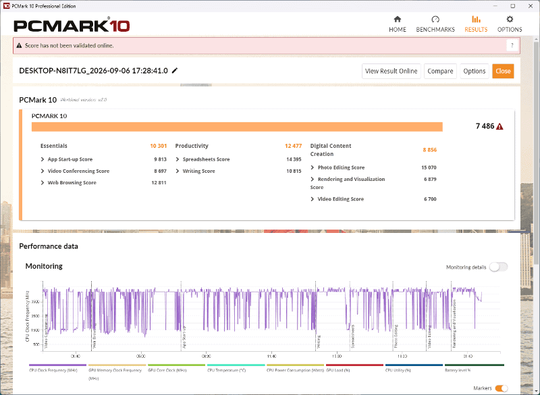Select CPU Clock Frequency legend swatch
Viewport: 540px width, 395px height.
(x=57, y=365)
